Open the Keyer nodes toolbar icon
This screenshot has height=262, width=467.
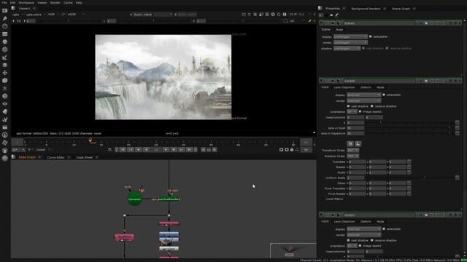5,57
